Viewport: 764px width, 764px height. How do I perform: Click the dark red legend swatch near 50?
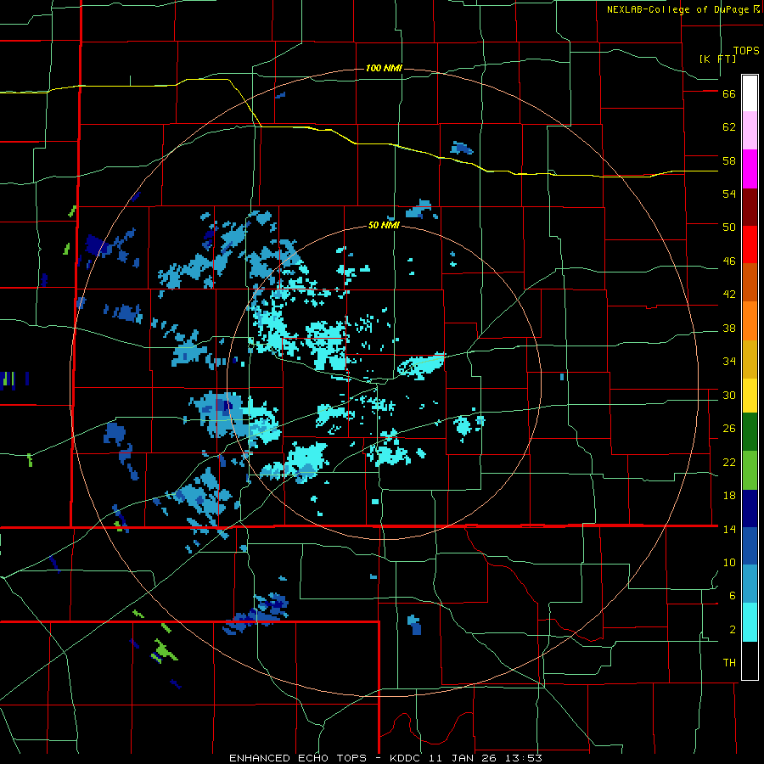750,208
